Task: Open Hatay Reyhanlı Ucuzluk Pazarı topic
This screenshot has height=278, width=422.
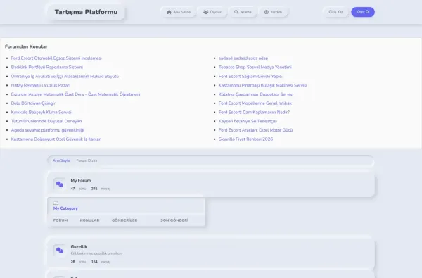Action: [x=41, y=85]
